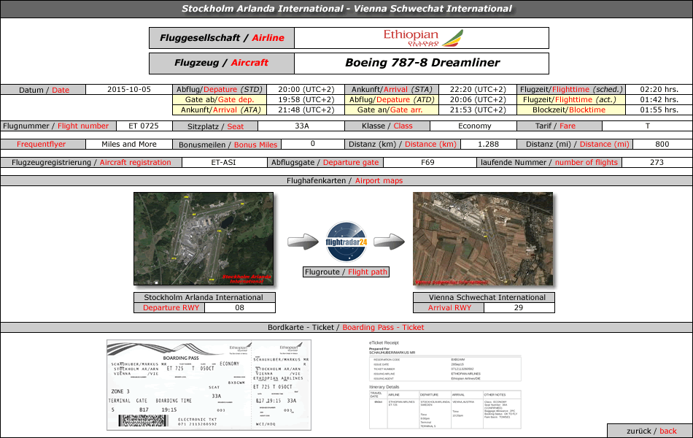Click the Flugzeug / Aircraft label

coord(222,64)
